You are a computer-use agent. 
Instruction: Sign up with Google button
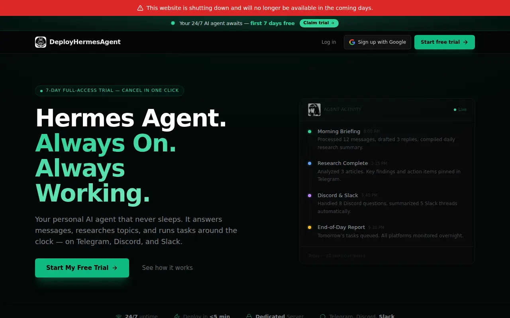(x=377, y=42)
